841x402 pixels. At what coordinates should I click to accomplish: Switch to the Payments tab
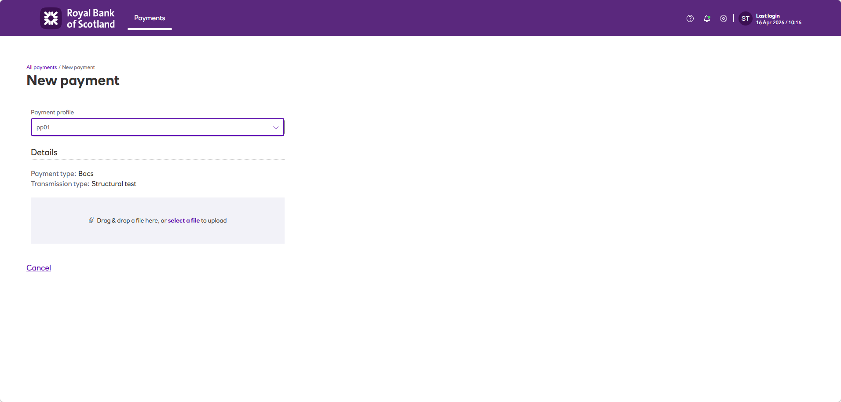click(150, 18)
